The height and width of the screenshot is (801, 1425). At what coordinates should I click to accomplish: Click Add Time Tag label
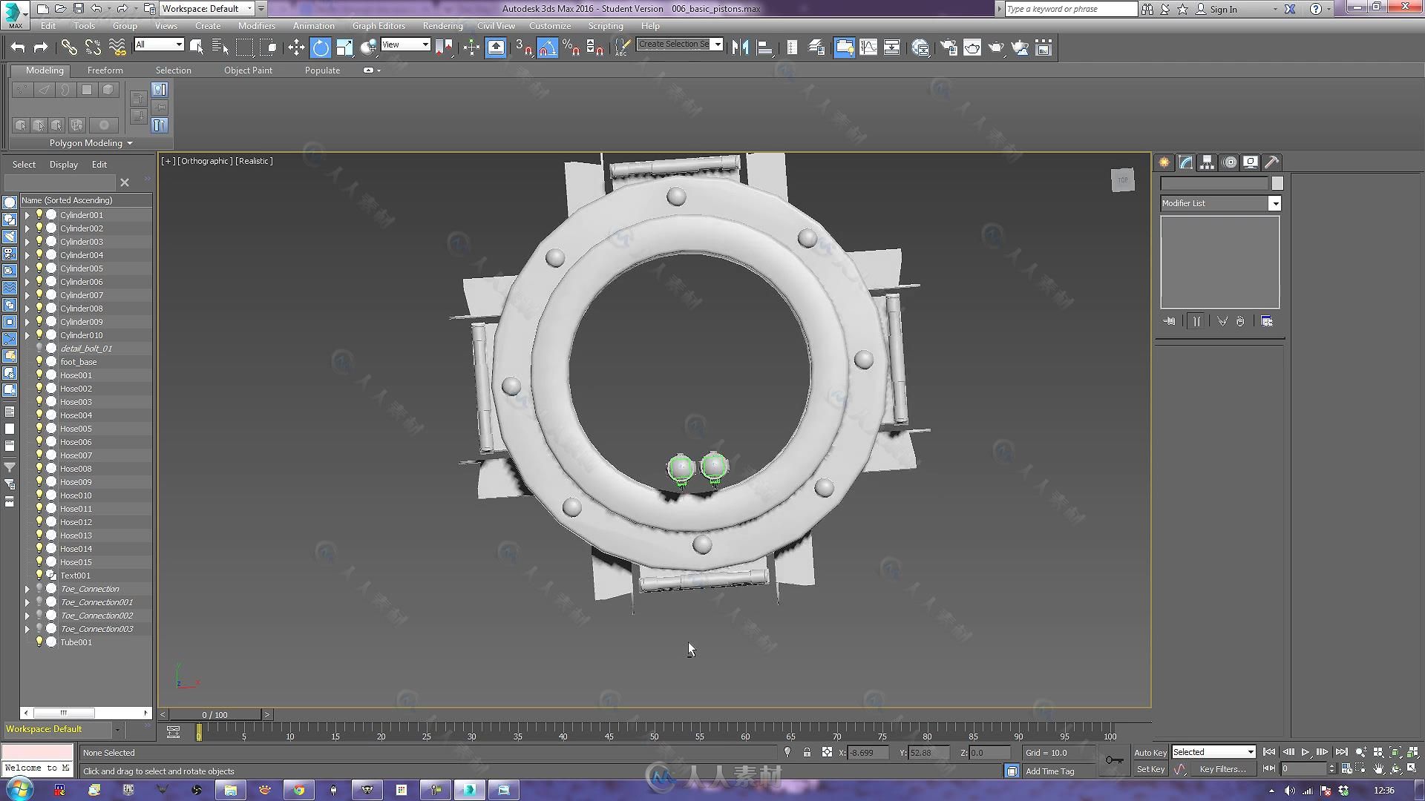point(1049,771)
